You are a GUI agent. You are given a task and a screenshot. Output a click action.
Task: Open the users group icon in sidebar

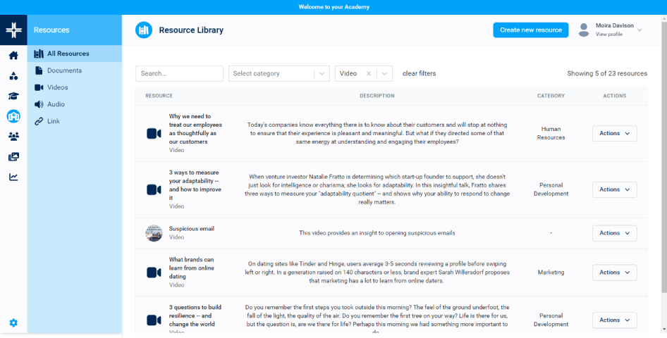13,137
